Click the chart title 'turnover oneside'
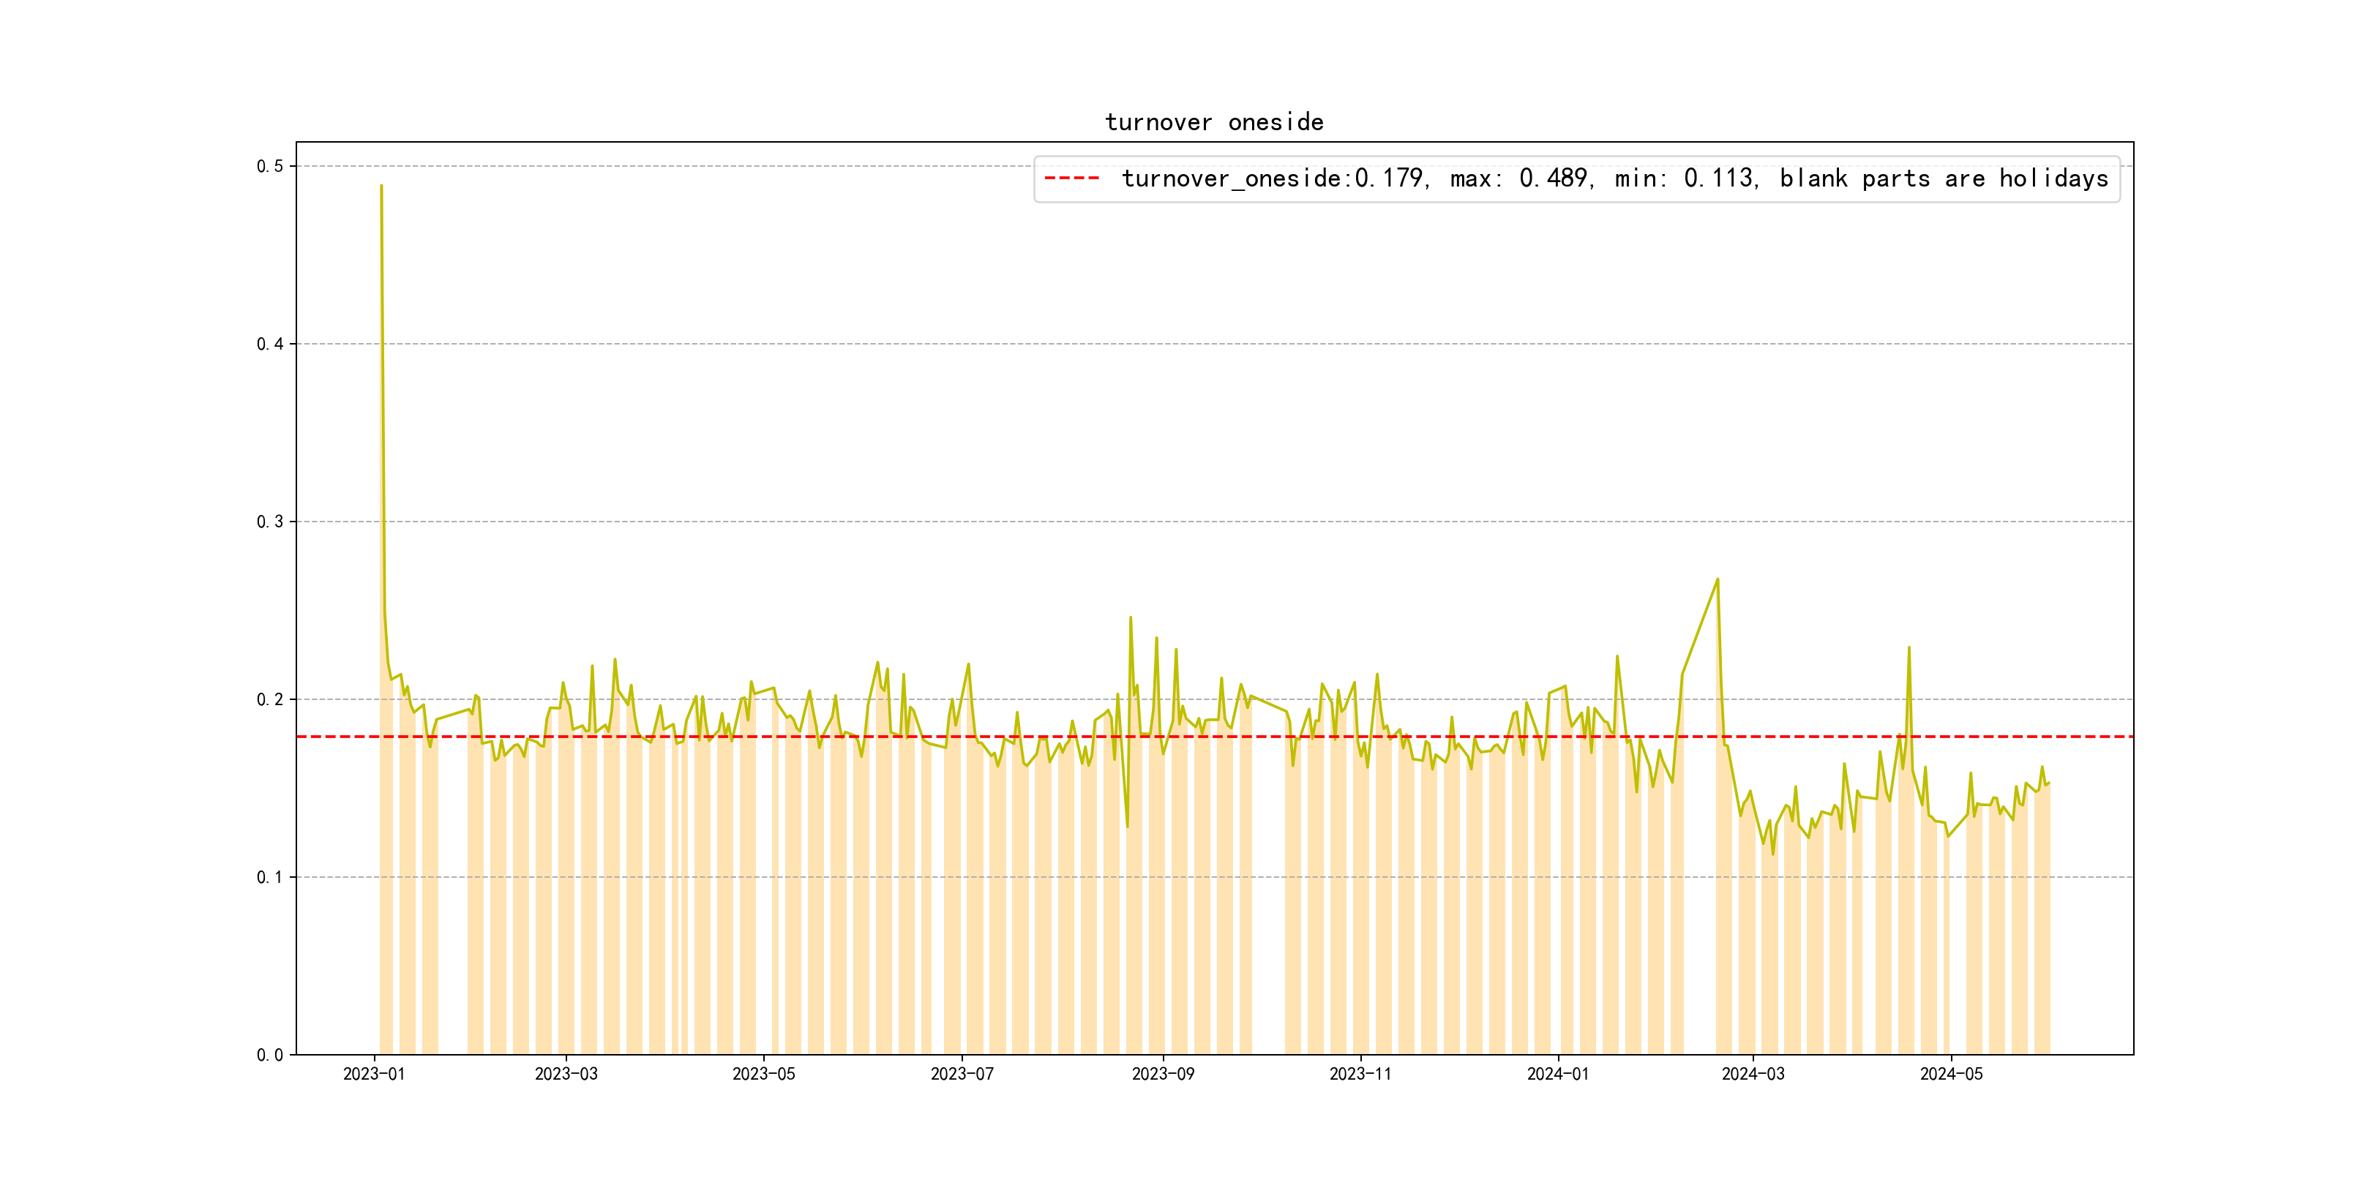The height and width of the screenshot is (1185, 2371). 1213,122
